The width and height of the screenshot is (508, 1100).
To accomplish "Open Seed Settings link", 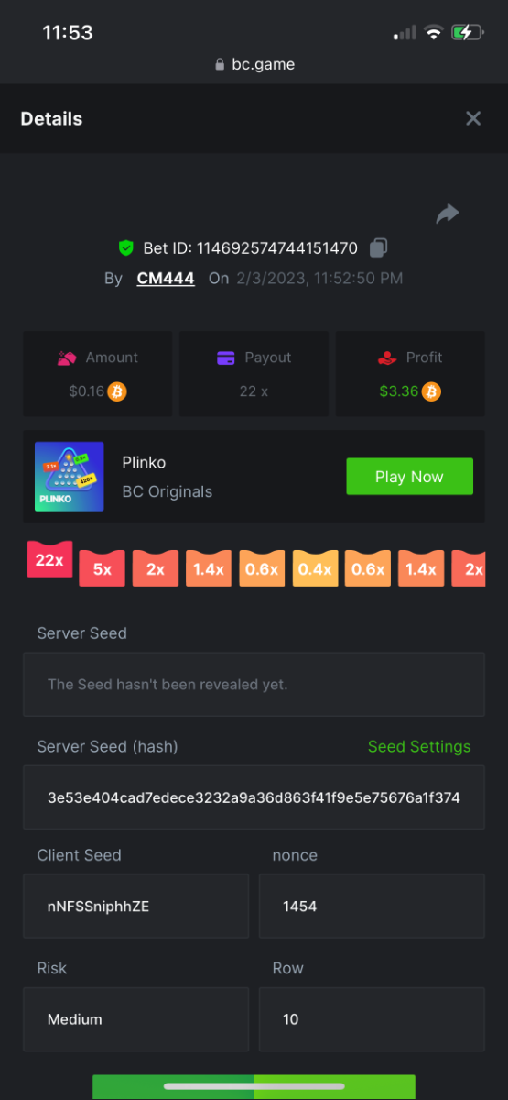I will 419,746.
